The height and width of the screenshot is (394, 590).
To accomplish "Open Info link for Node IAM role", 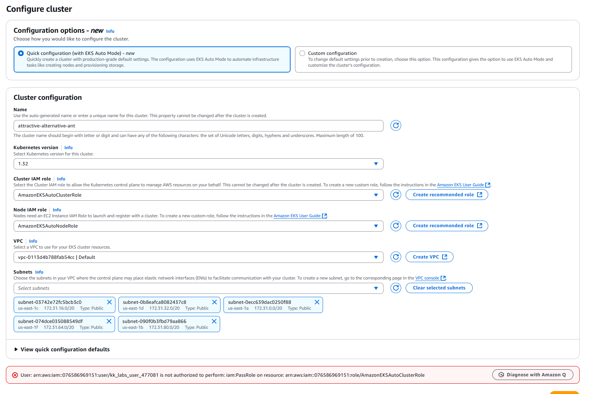I will 57,210.
